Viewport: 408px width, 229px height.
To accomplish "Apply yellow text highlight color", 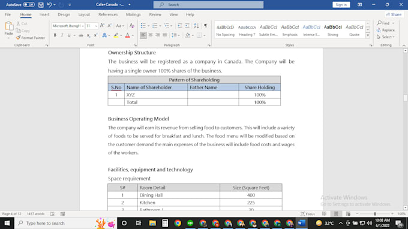I will (116, 35).
